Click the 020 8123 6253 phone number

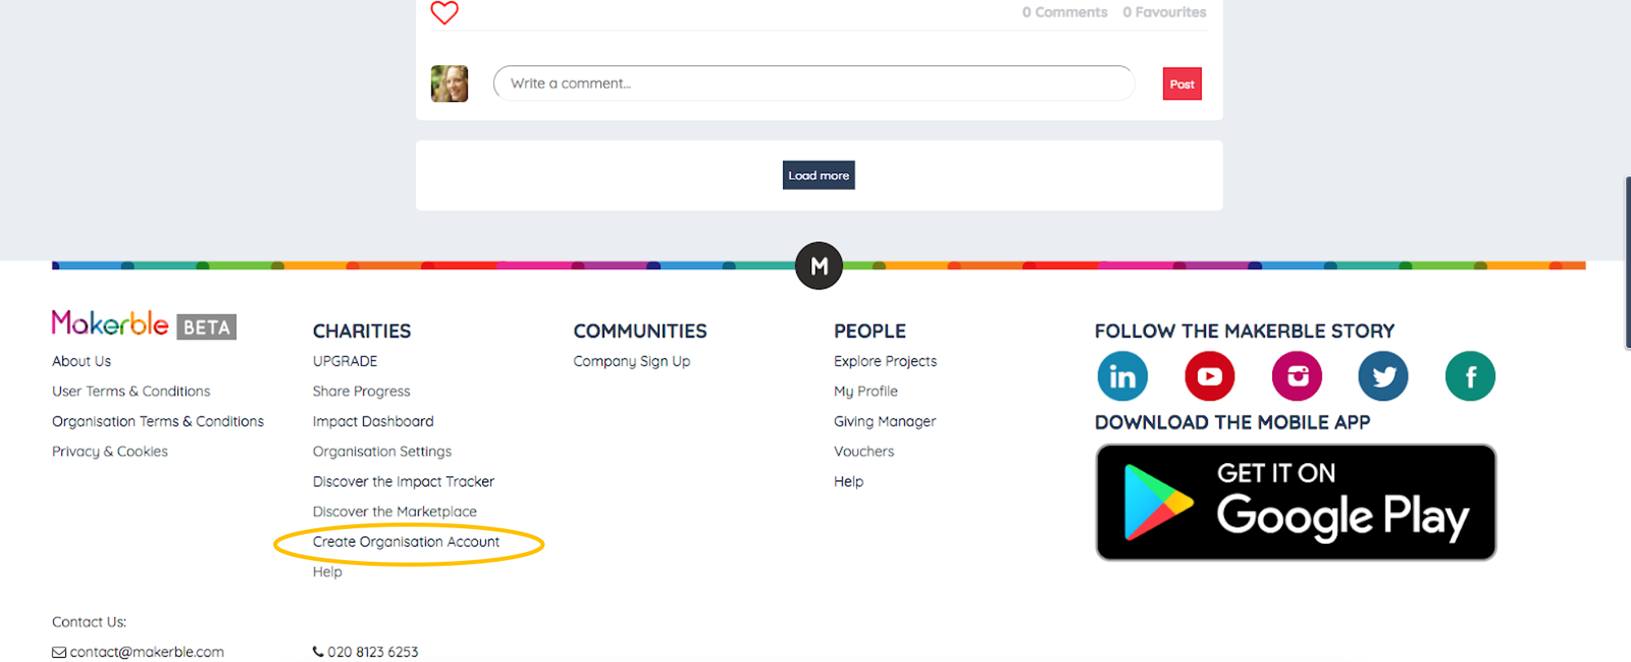pos(373,652)
